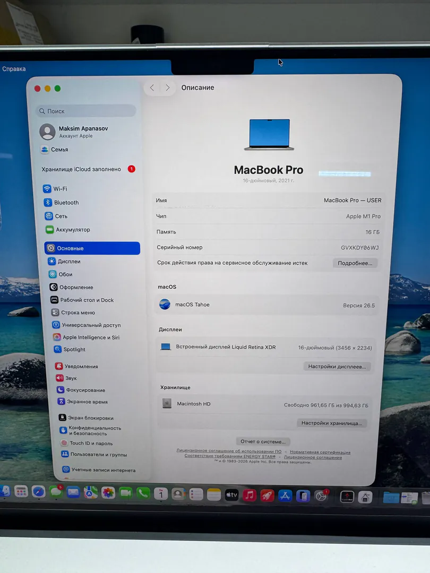Open Лицензионное соглашение об использовании ПО link
The image size is (430, 573).
click(229, 451)
